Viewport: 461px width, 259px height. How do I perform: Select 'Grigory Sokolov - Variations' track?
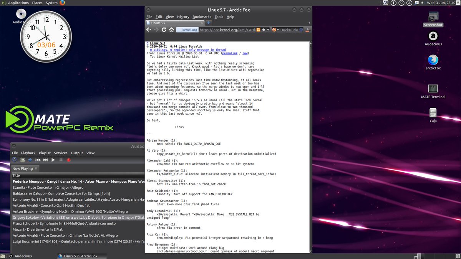(78, 217)
